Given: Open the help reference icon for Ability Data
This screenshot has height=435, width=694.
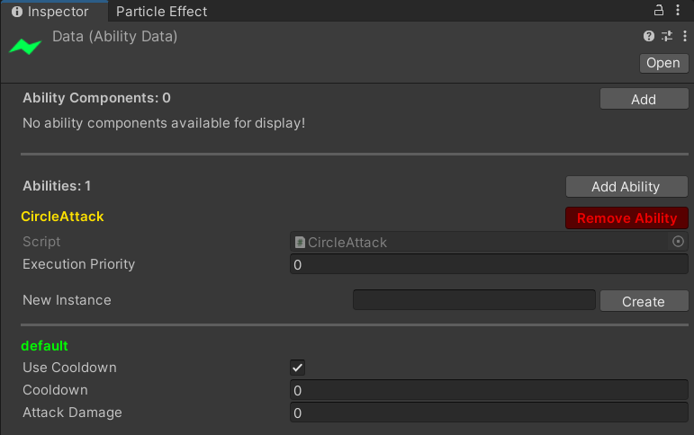Looking at the screenshot, I should pyautogui.click(x=649, y=36).
